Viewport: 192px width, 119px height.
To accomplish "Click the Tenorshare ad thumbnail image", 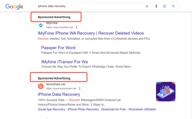I will point(166,92).
